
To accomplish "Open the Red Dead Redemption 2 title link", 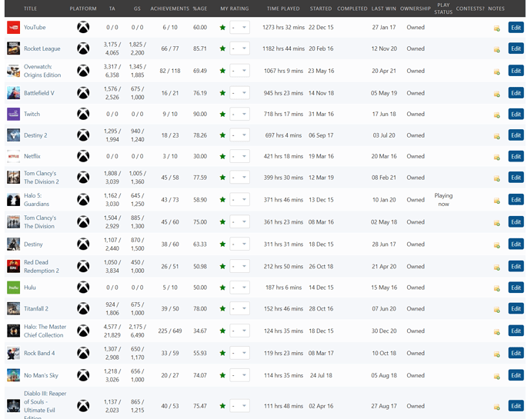I will coord(42,266).
